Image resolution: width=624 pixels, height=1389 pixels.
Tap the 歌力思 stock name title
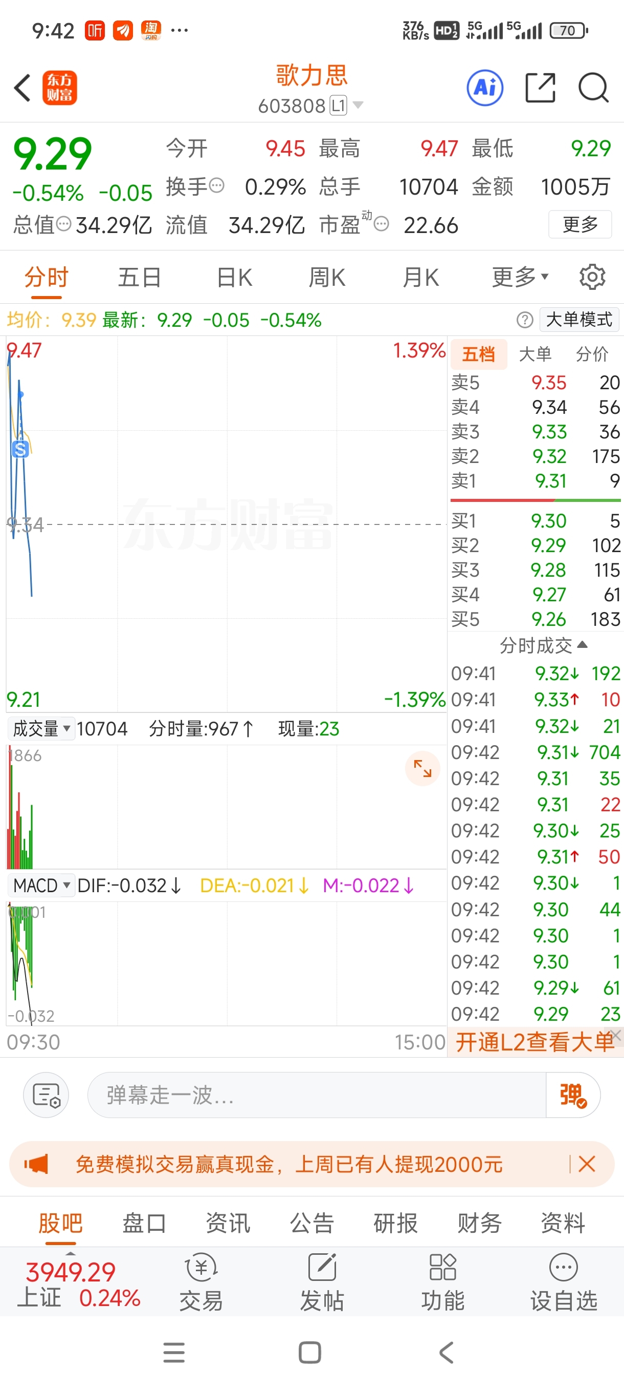[x=311, y=75]
